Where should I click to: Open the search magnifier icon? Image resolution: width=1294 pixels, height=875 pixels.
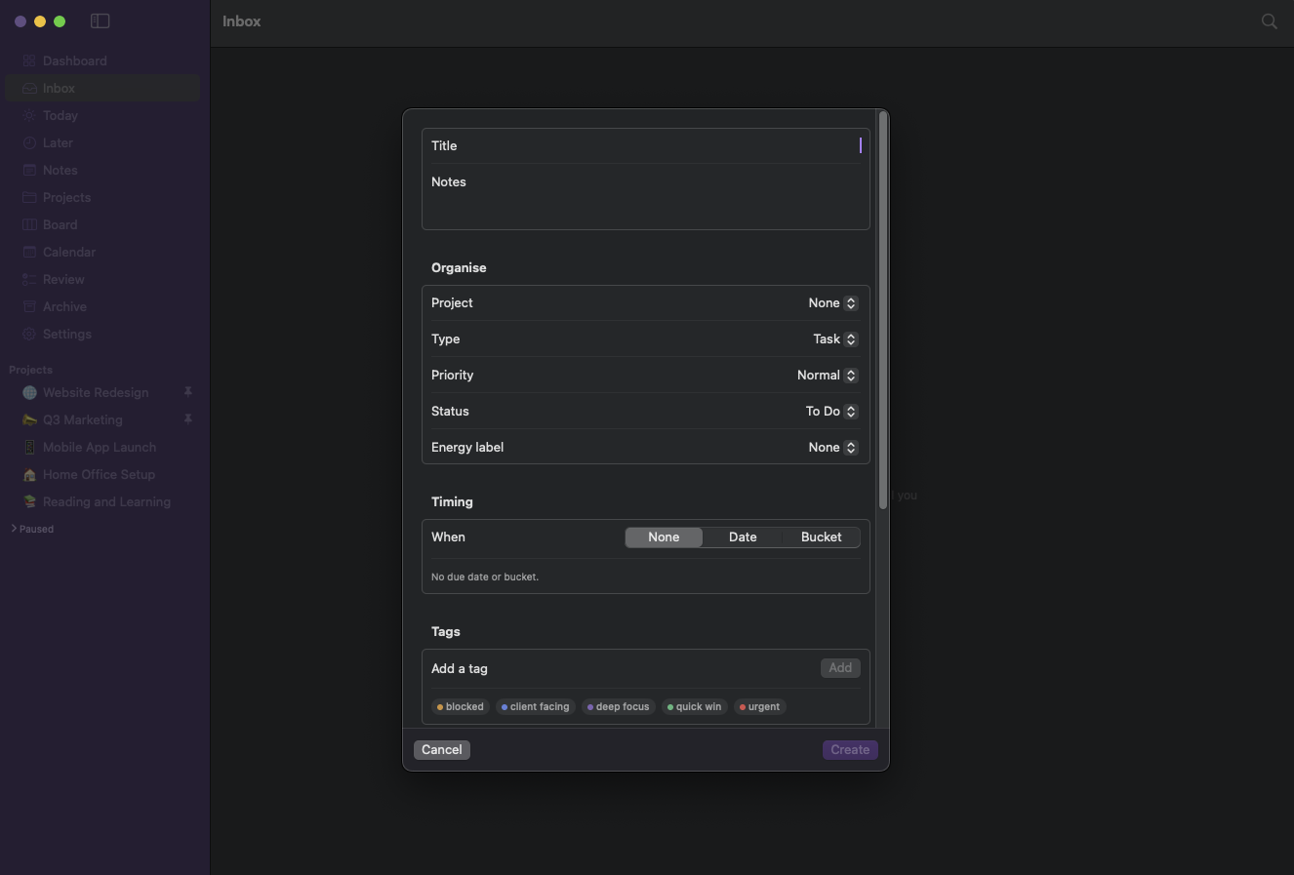1269,20
